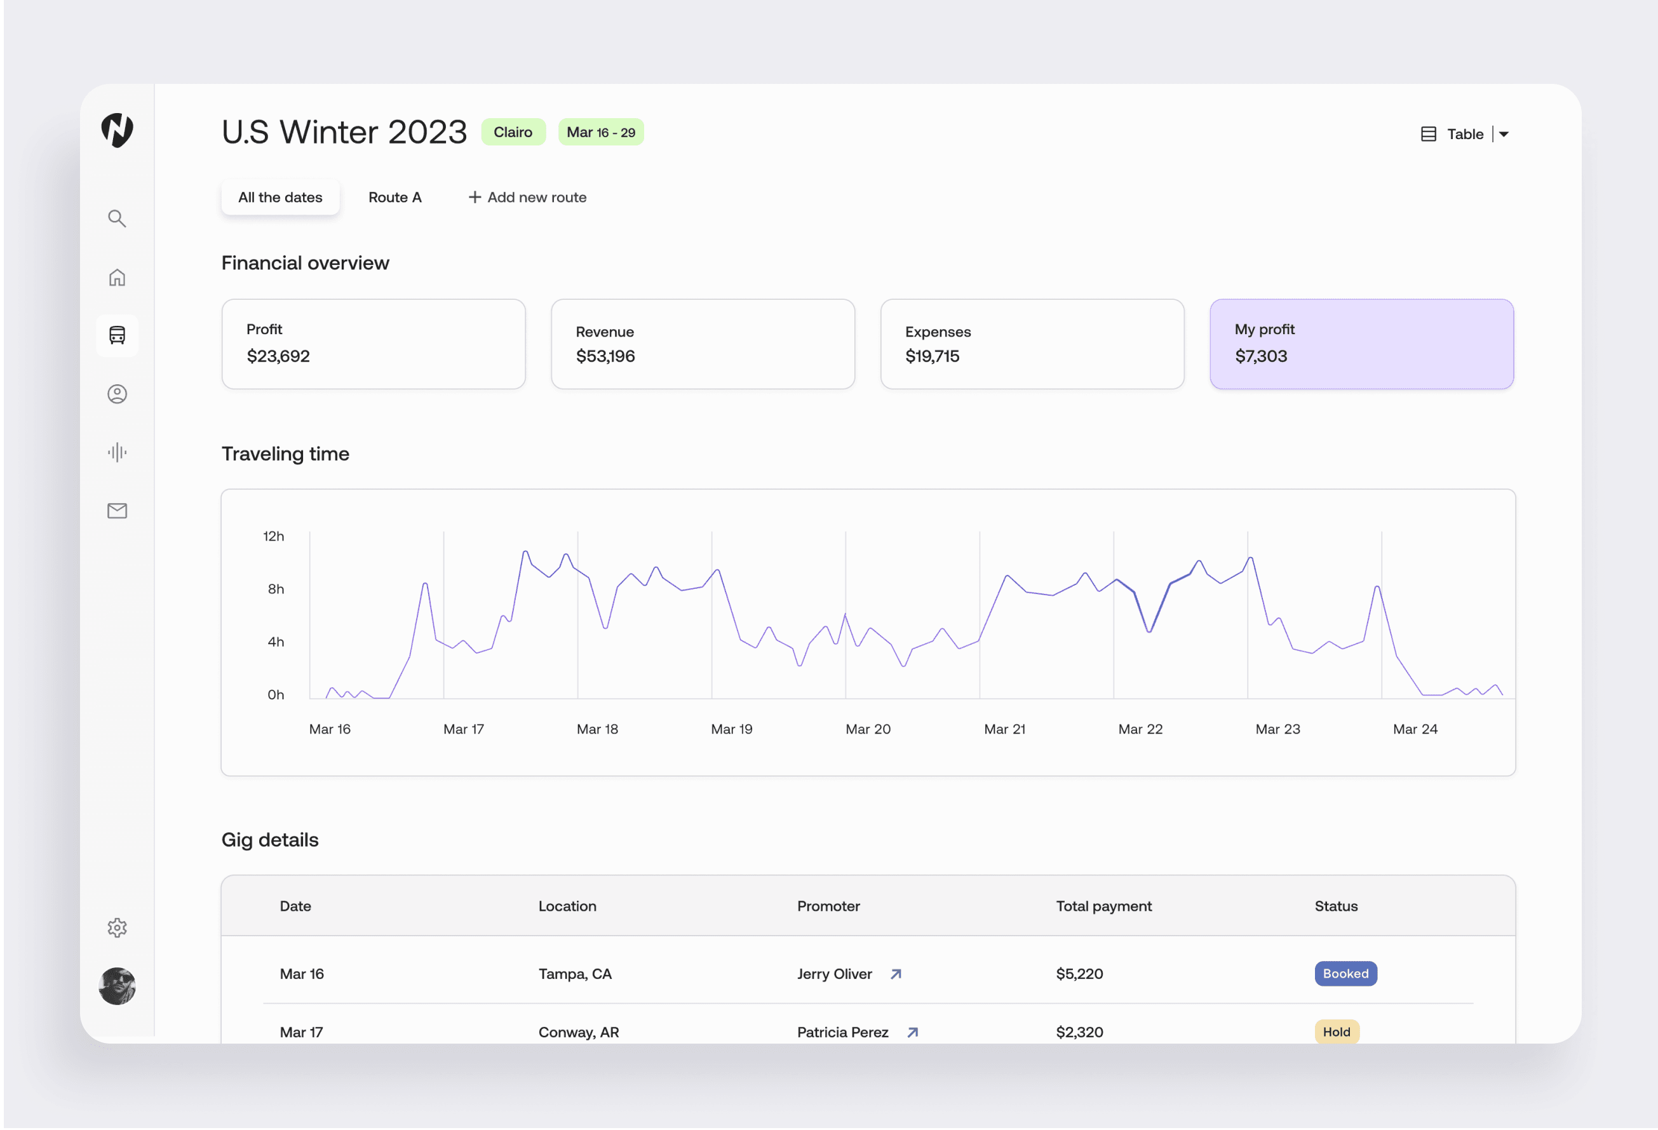This screenshot has height=1130, width=1658.
Task: Open Jerry Oliver's external link arrow
Action: click(x=896, y=974)
